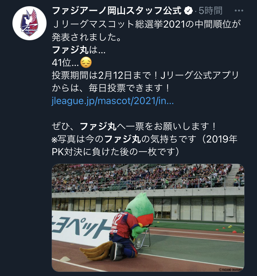Click the 発表されました。 text line
Image resolution: width=257 pixels, height=276 pixels.
(86, 37)
